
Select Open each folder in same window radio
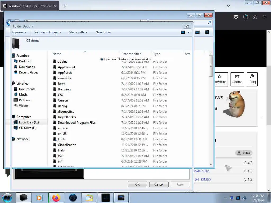(x=102, y=59)
